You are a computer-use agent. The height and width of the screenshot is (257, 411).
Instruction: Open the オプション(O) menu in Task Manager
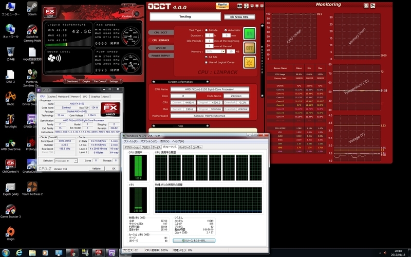(x=148, y=141)
